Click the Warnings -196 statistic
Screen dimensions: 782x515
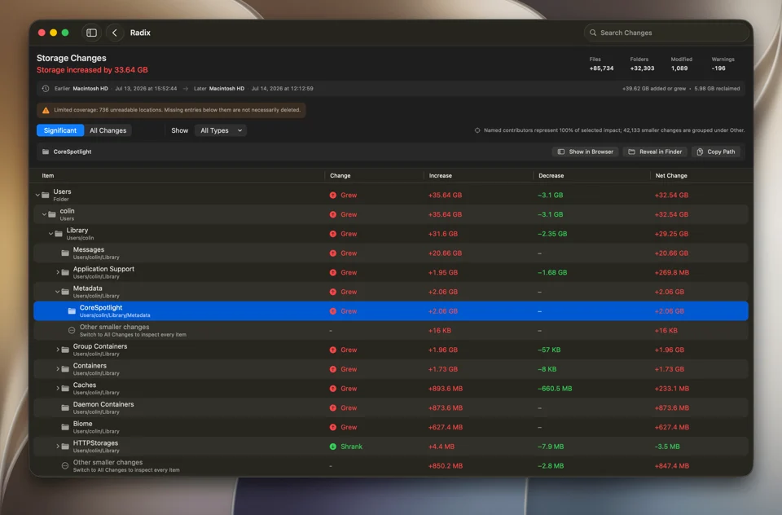click(723, 64)
